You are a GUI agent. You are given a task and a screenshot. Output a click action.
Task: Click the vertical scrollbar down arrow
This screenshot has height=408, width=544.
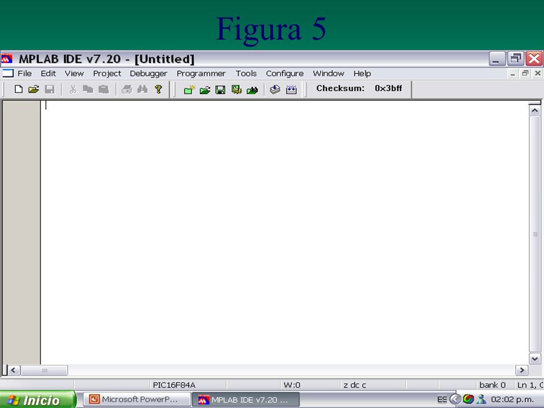tap(534, 359)
